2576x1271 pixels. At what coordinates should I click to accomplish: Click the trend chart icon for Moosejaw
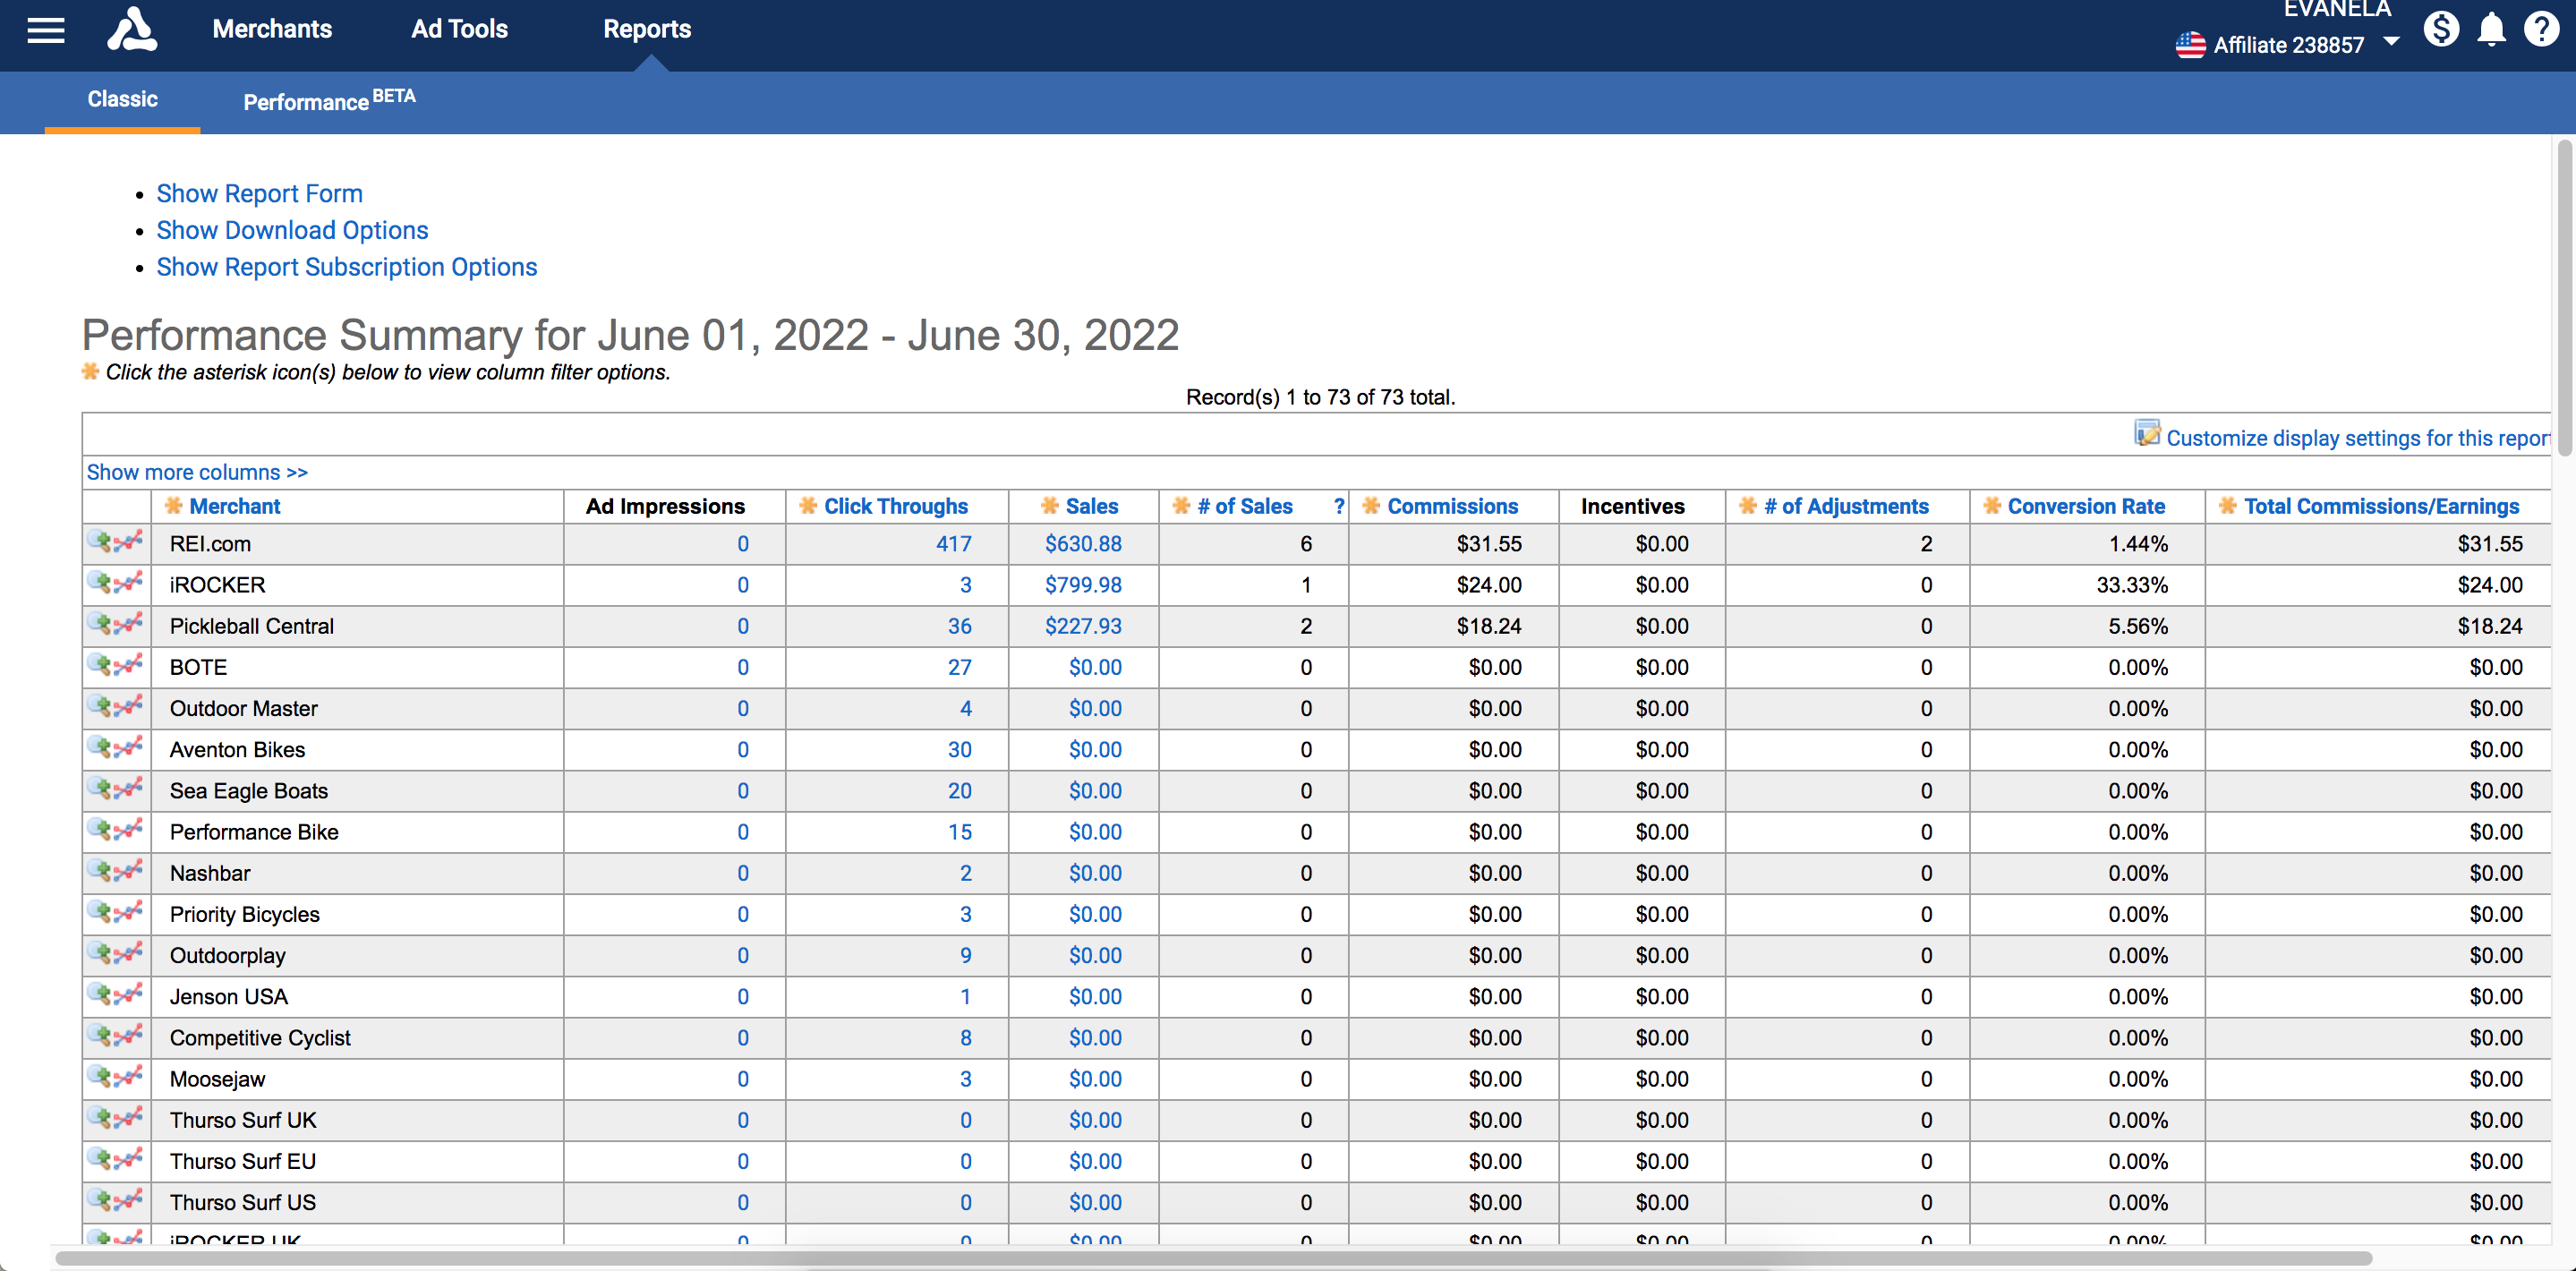coord(129,1077)
